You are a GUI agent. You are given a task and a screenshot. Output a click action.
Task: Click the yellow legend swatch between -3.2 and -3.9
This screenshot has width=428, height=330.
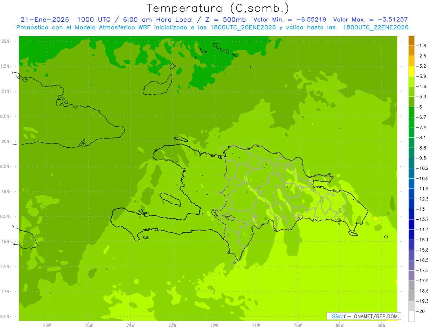(x=411, y=71)
